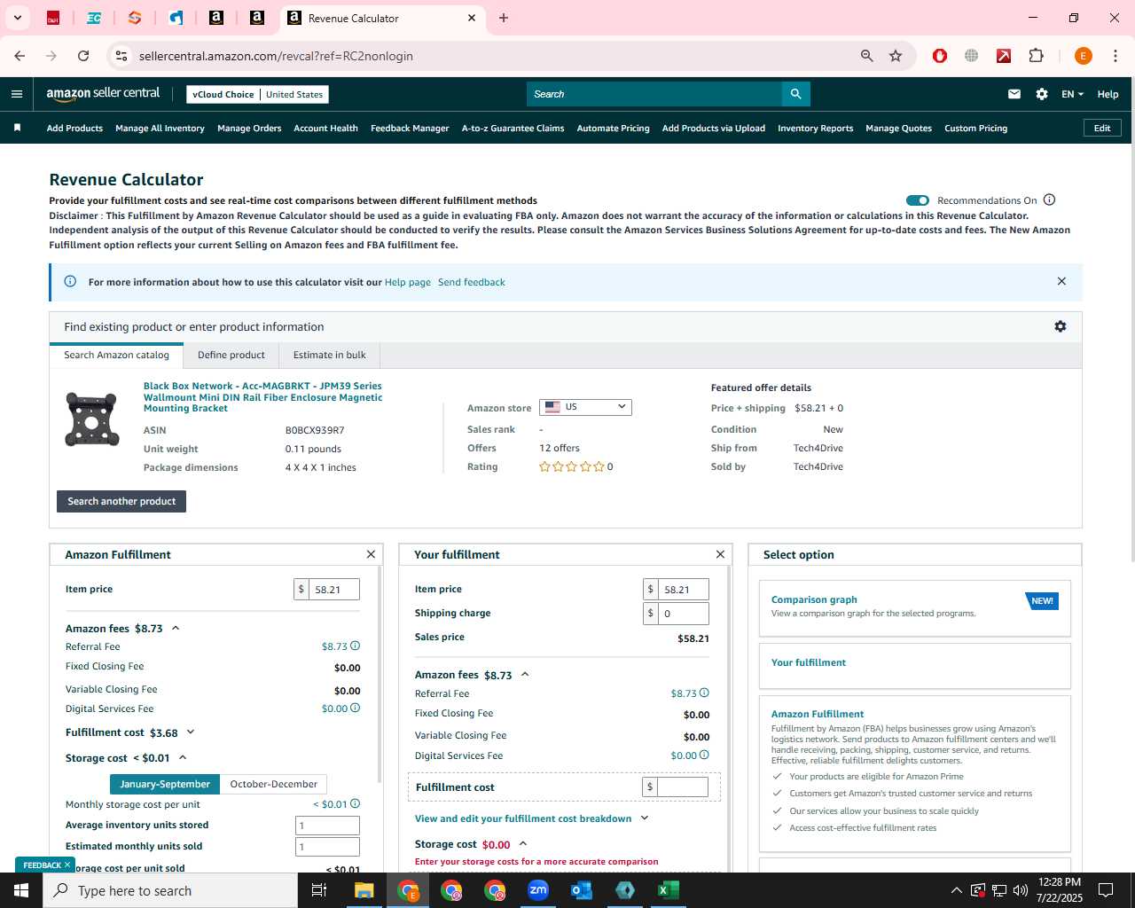Click browser reload button

[x=83, y=56]
